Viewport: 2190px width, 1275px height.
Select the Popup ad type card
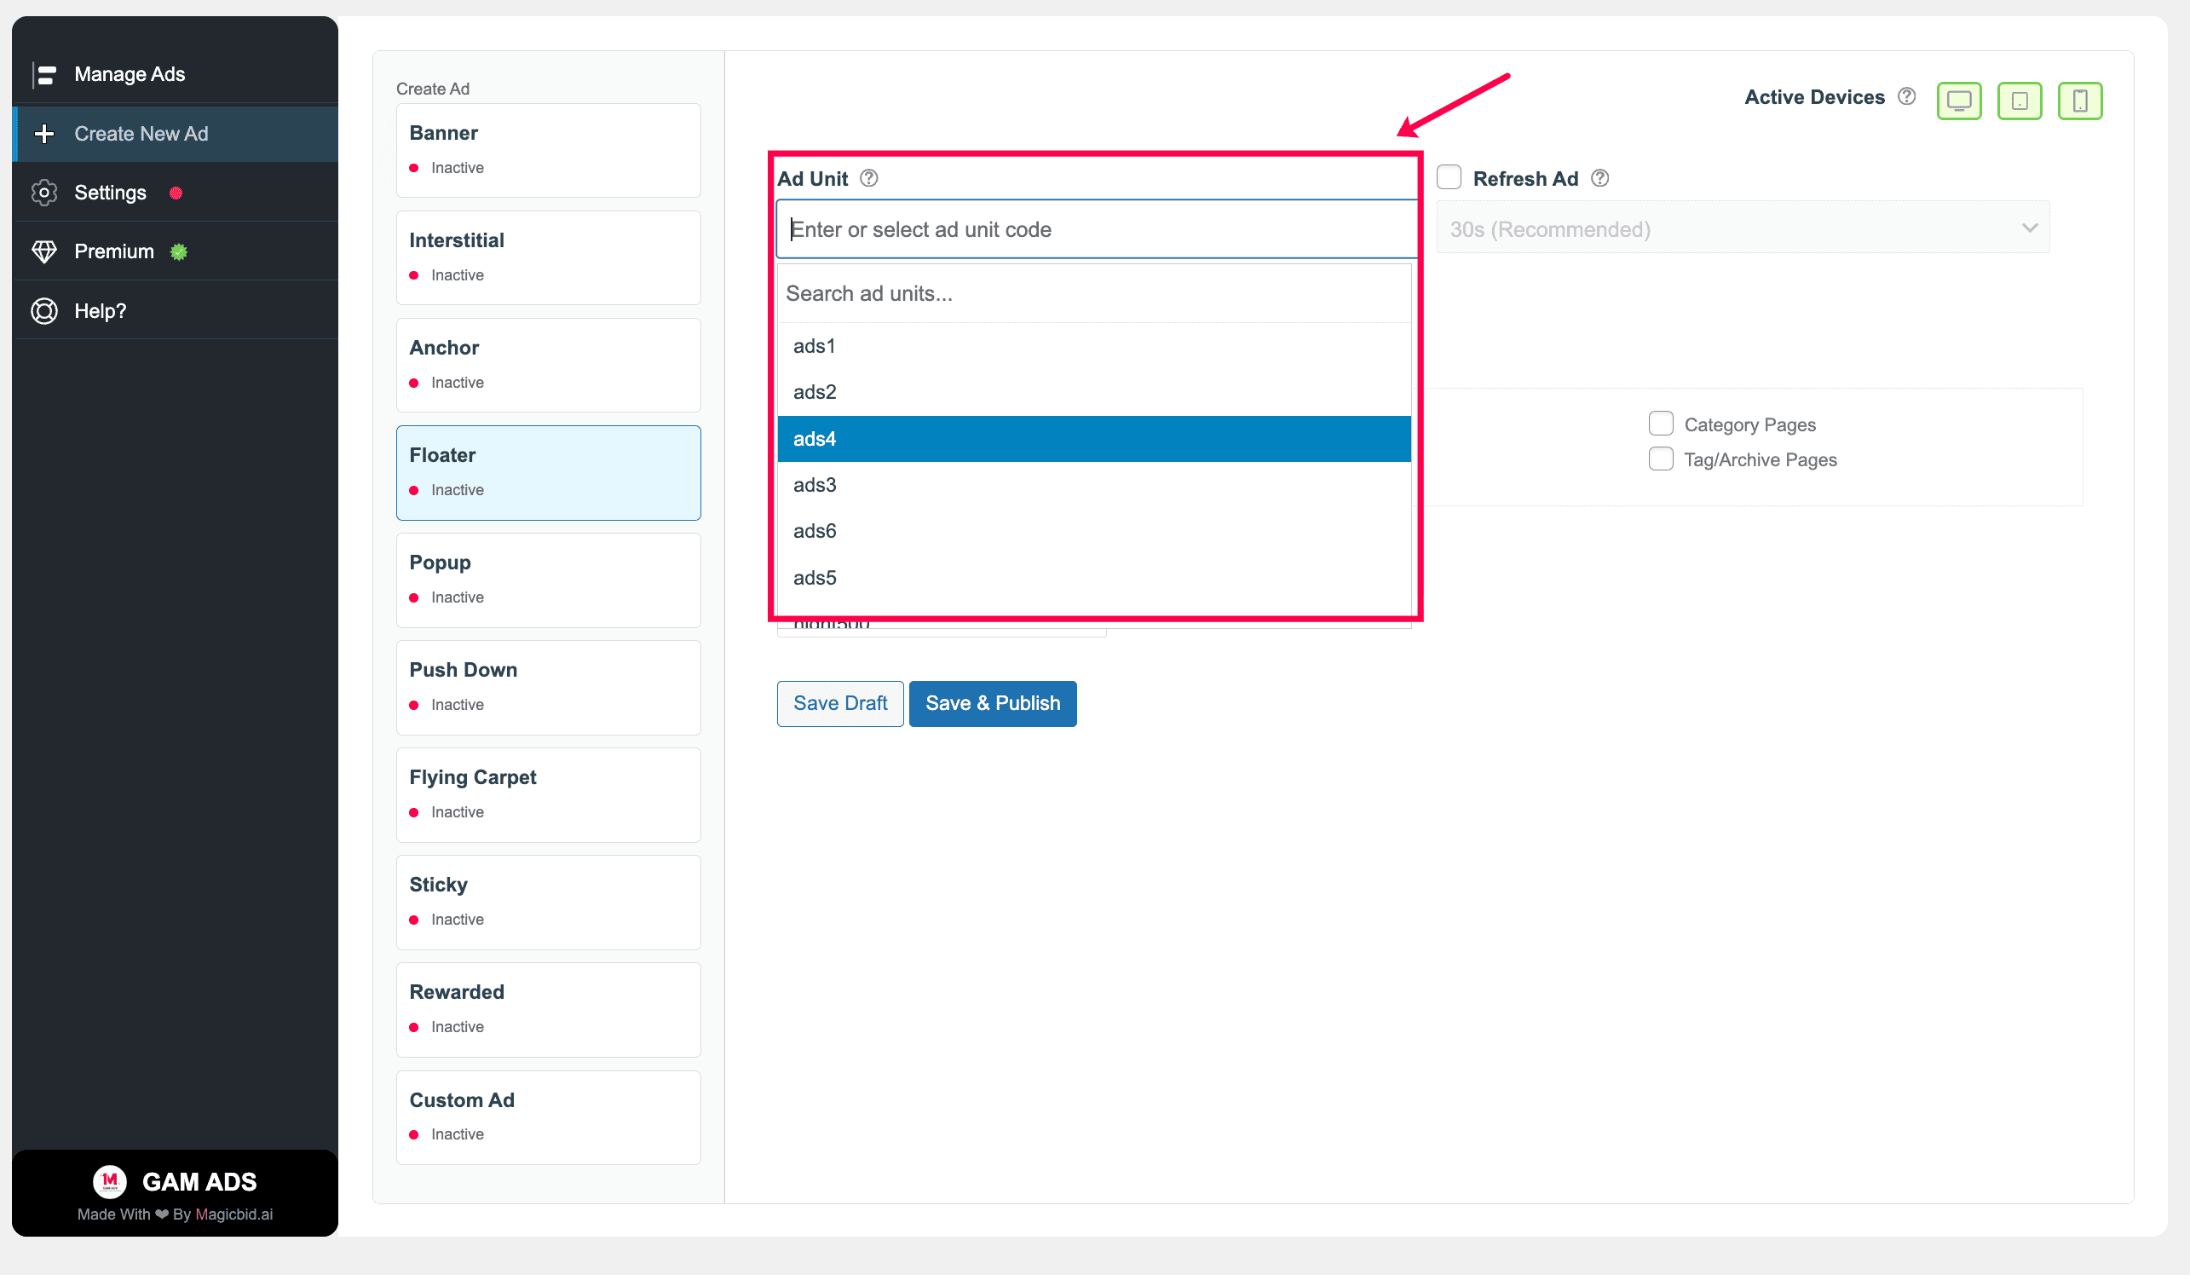[x=549, y=580]
